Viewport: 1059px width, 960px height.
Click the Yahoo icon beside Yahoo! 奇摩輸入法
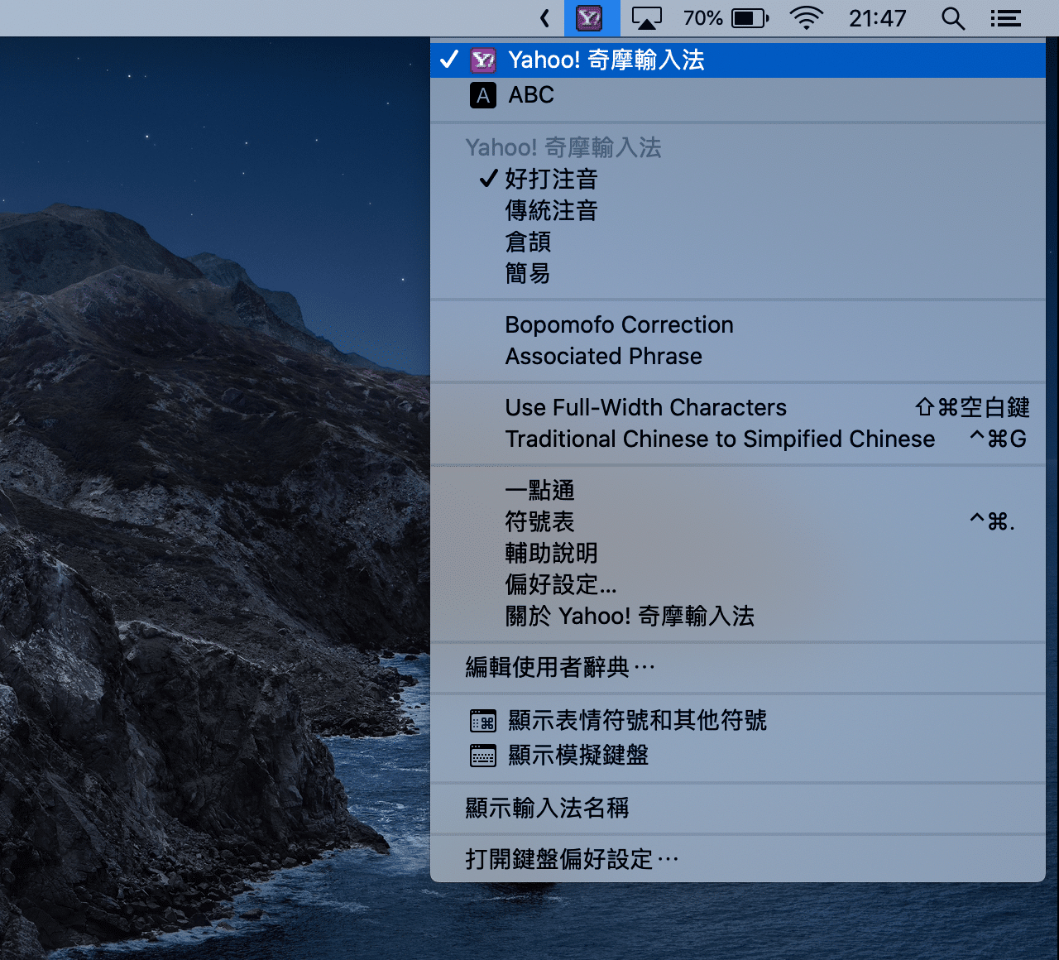tap(483, 60)
